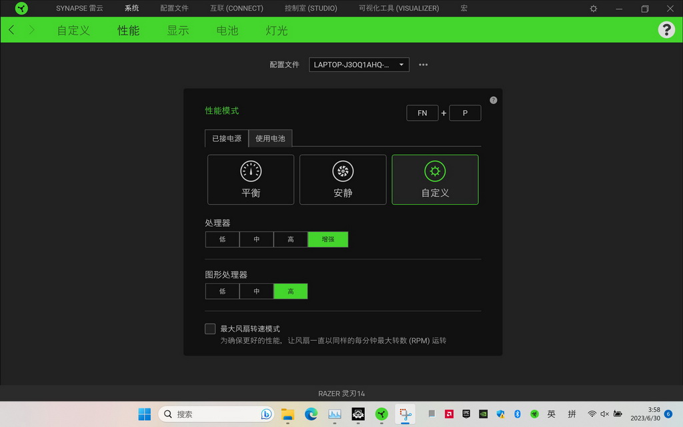Click the FN shortcut key button

coord(422,113)
